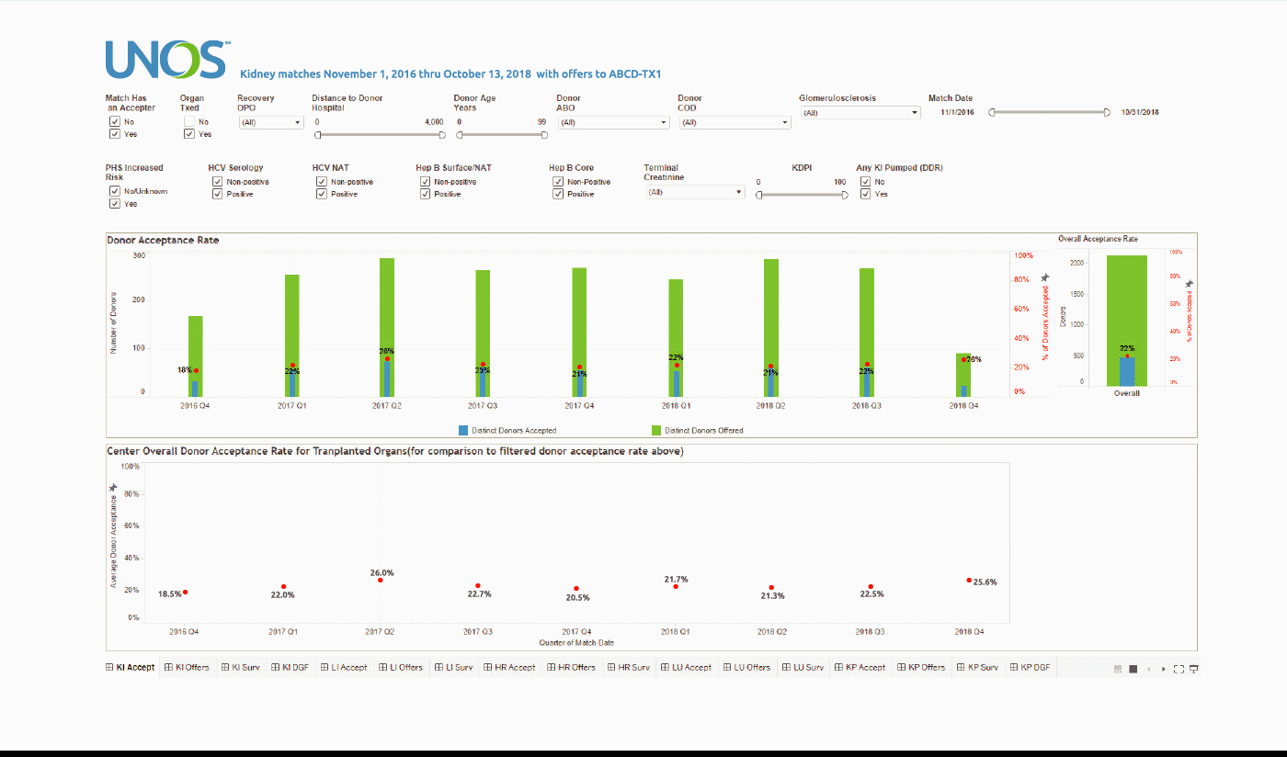This screenshot has height=757, width=1287.
Task: Switch to the KI Surv tab
Action: 241,668
